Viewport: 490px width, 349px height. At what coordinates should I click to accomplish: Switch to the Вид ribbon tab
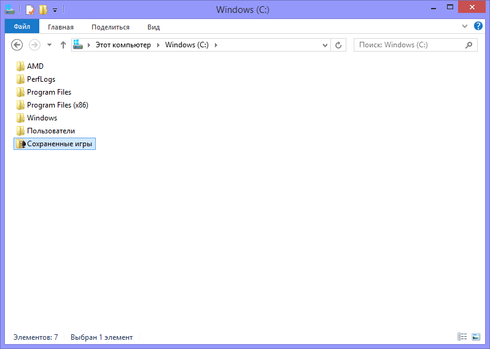pyautogui.click(x=154, y=27)
